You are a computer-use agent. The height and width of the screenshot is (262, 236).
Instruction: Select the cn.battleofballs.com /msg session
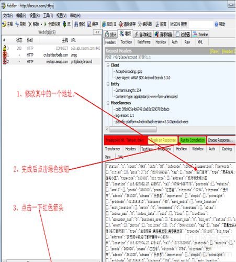52,55
